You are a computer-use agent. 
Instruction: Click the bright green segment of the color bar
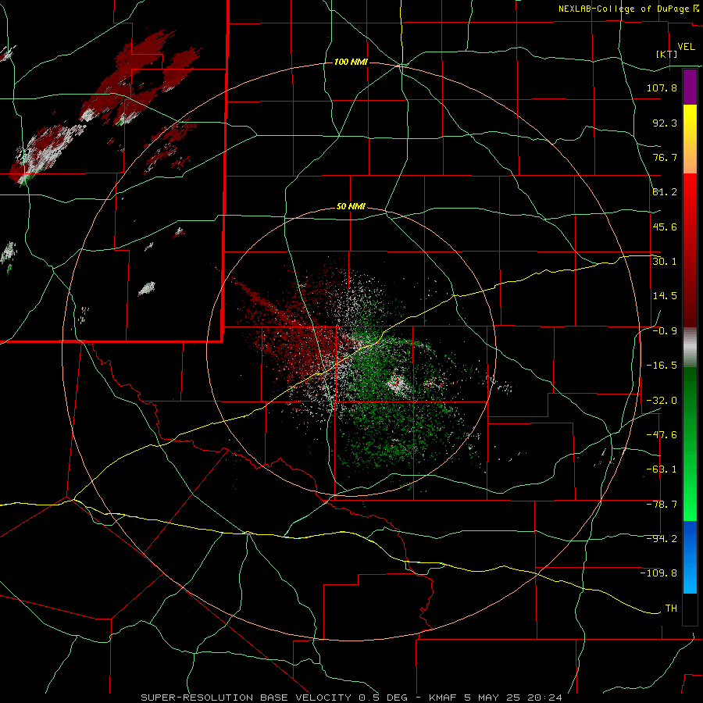click(x=690, y=444)
